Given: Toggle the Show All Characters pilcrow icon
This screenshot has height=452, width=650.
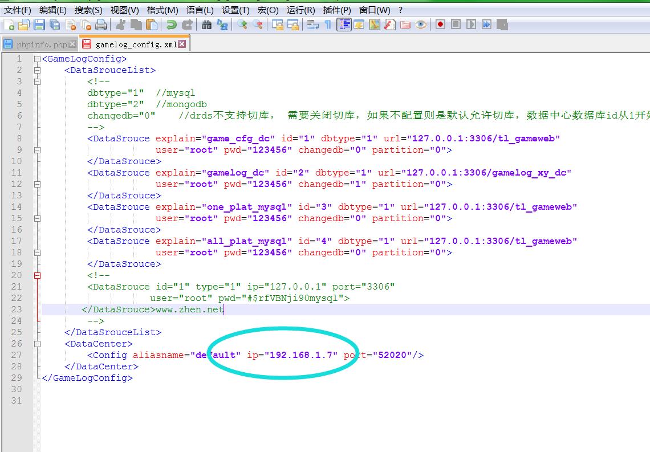Looking at the screenshot, I should pos(328,25).
